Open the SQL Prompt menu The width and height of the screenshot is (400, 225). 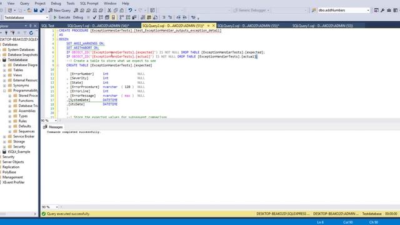(89, 3)
